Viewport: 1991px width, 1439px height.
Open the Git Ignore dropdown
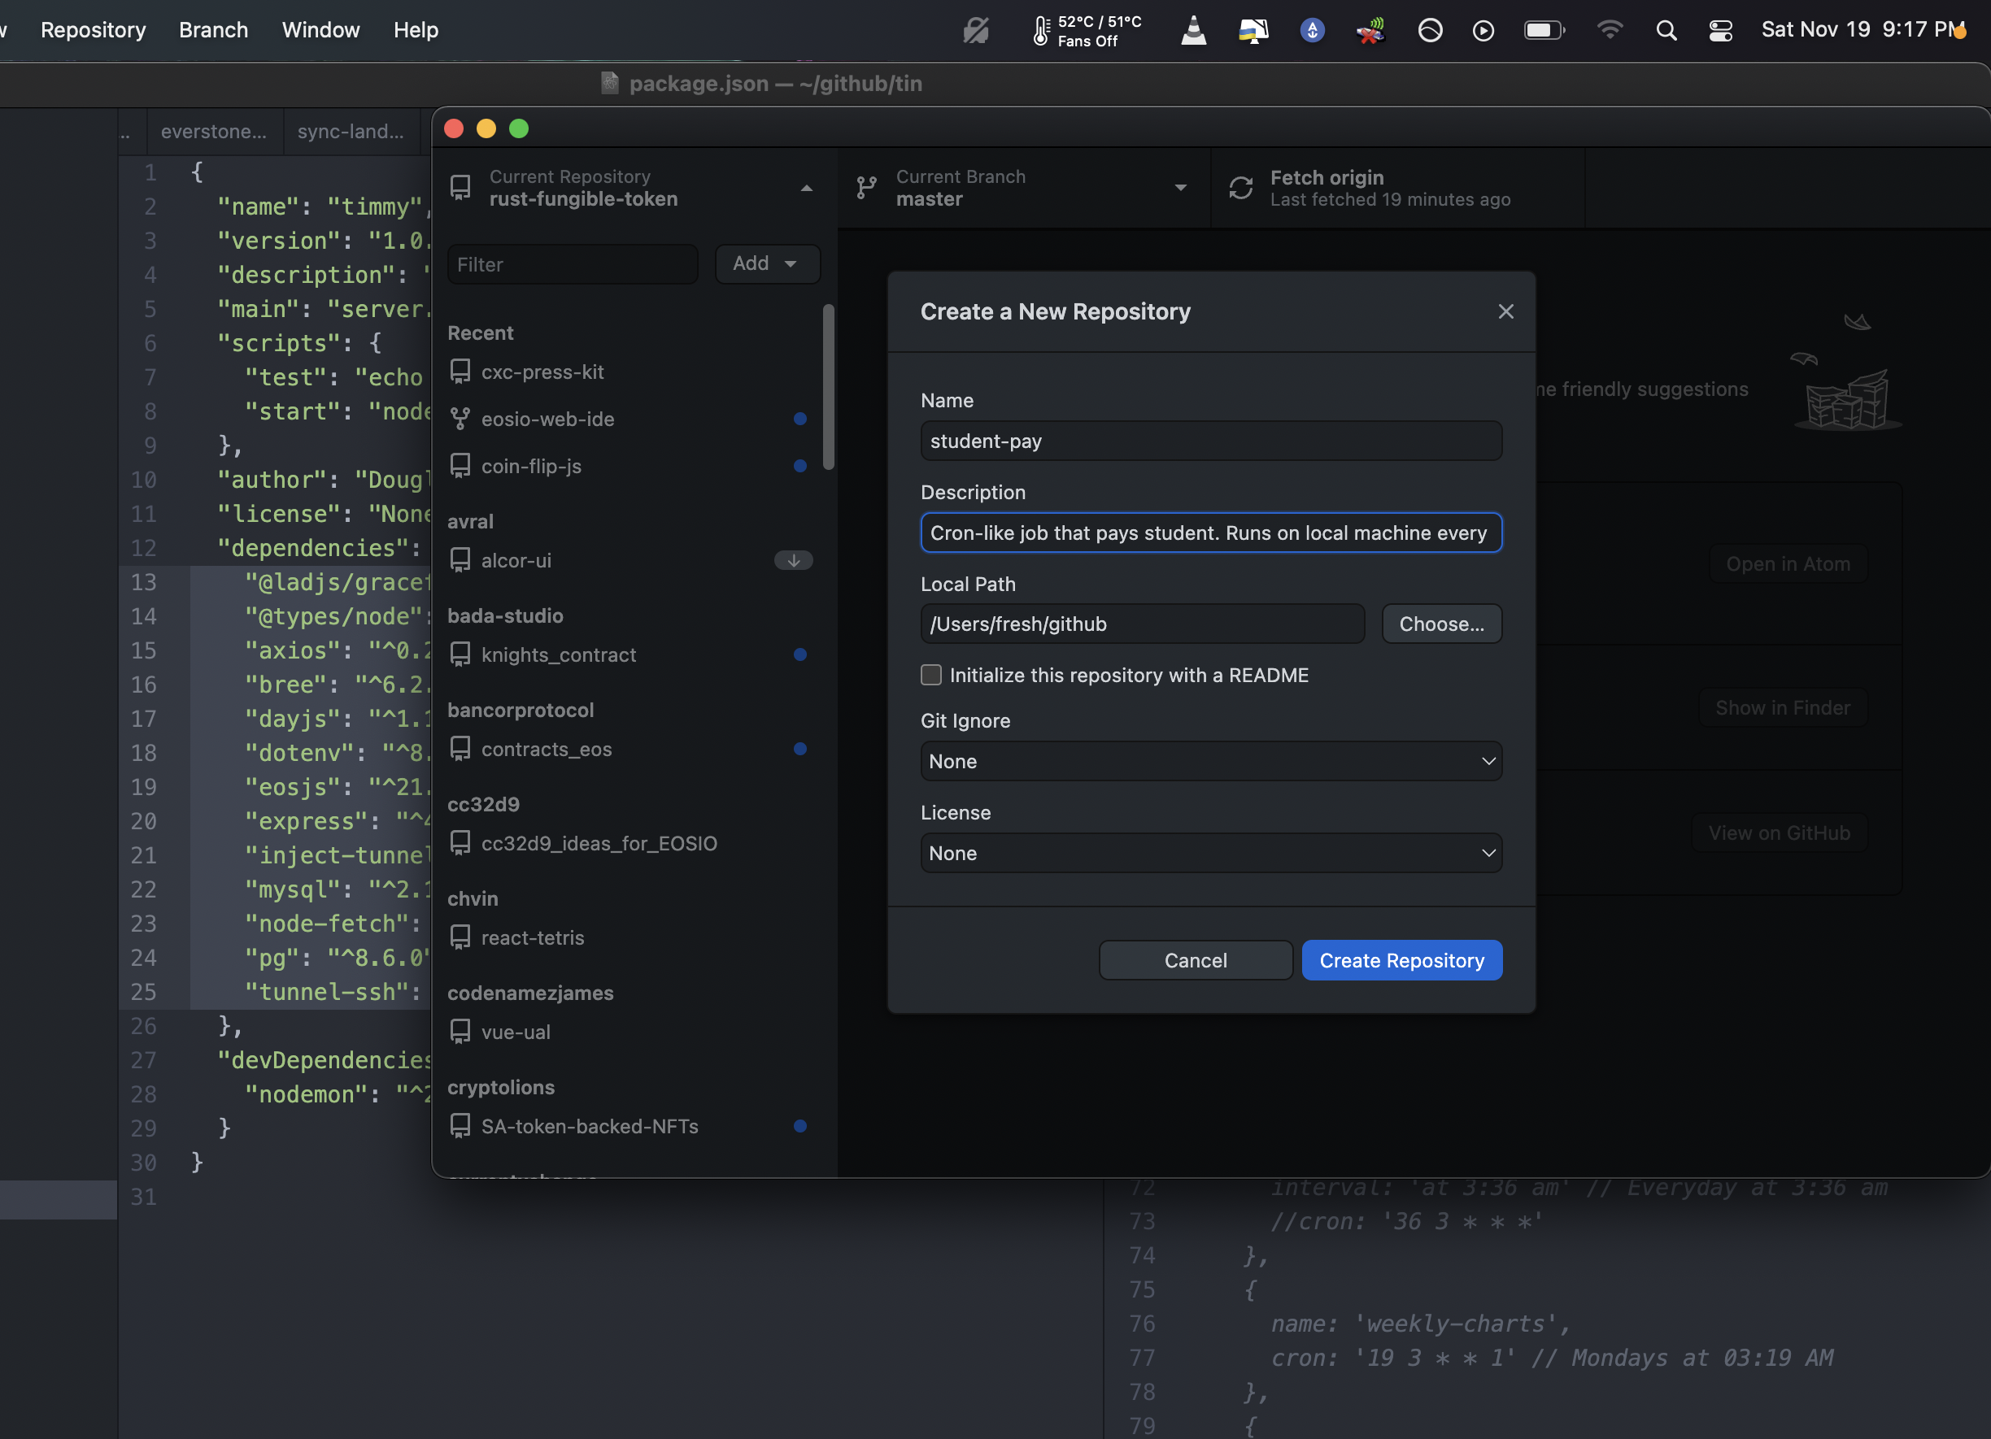coord(1210,761)
